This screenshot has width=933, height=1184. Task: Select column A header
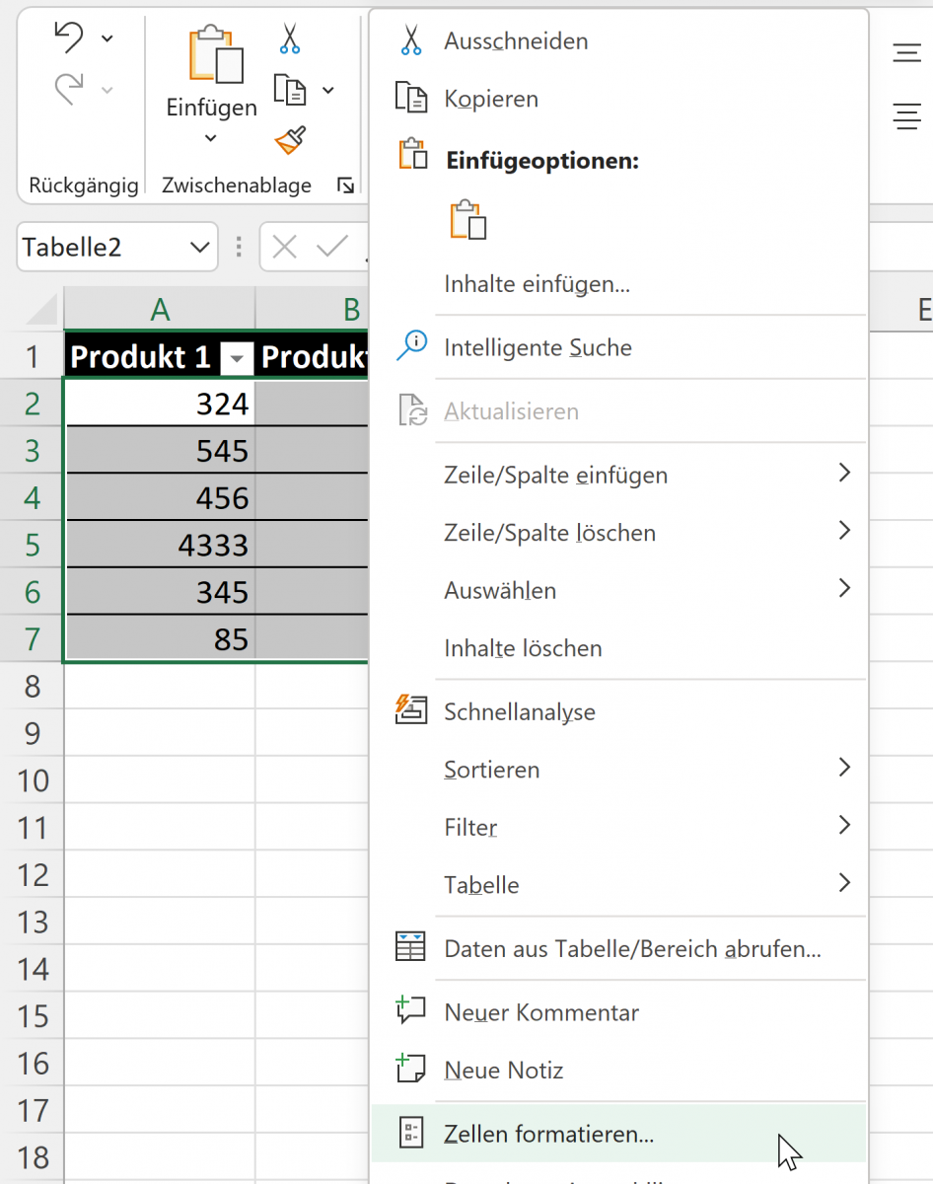pos(160,310)
